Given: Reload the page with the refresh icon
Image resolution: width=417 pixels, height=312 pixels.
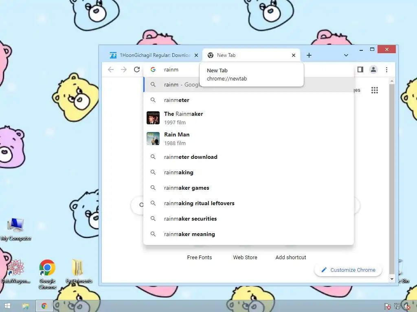Looking at the screenshot, I should [x=137, y=69].
